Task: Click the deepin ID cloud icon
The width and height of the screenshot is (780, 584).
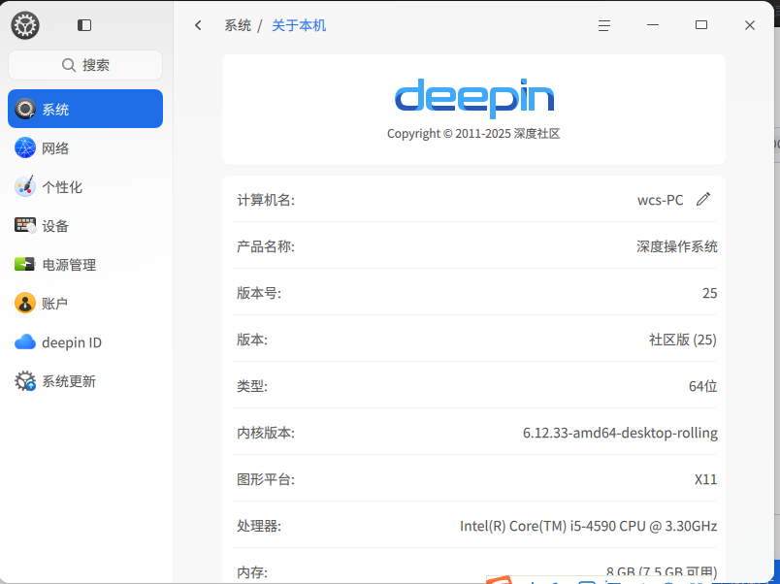Action: [x=25, y=342]
